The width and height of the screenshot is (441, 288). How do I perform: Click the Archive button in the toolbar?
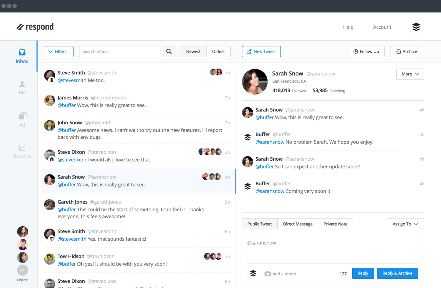click(x=407, y=51)
